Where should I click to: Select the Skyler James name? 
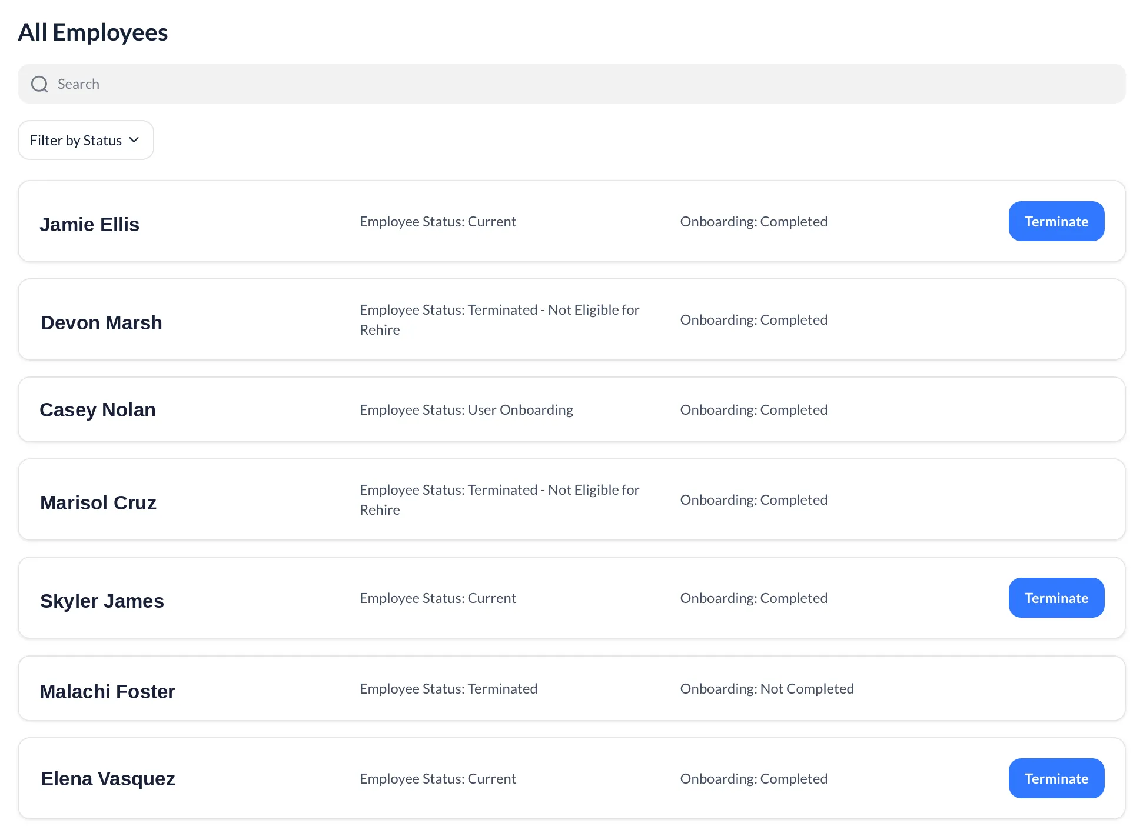102,601
